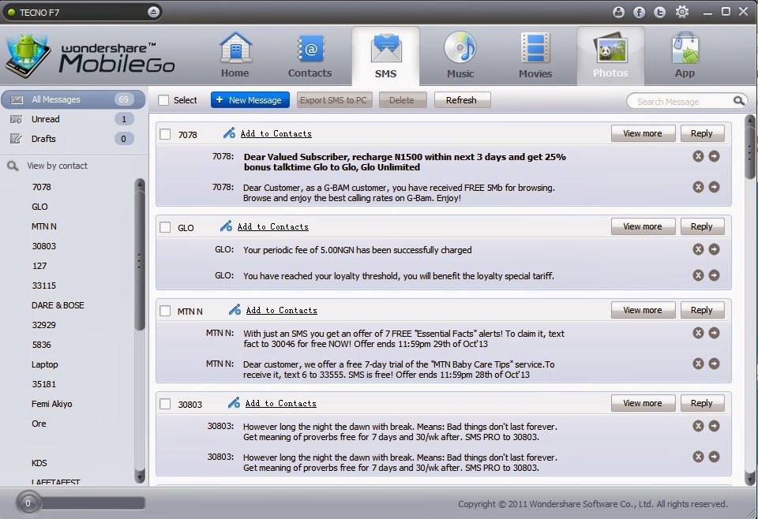The image size is (758, 519).
Task: Click the search magnifier icon
Action: click(x=739, y=100)
